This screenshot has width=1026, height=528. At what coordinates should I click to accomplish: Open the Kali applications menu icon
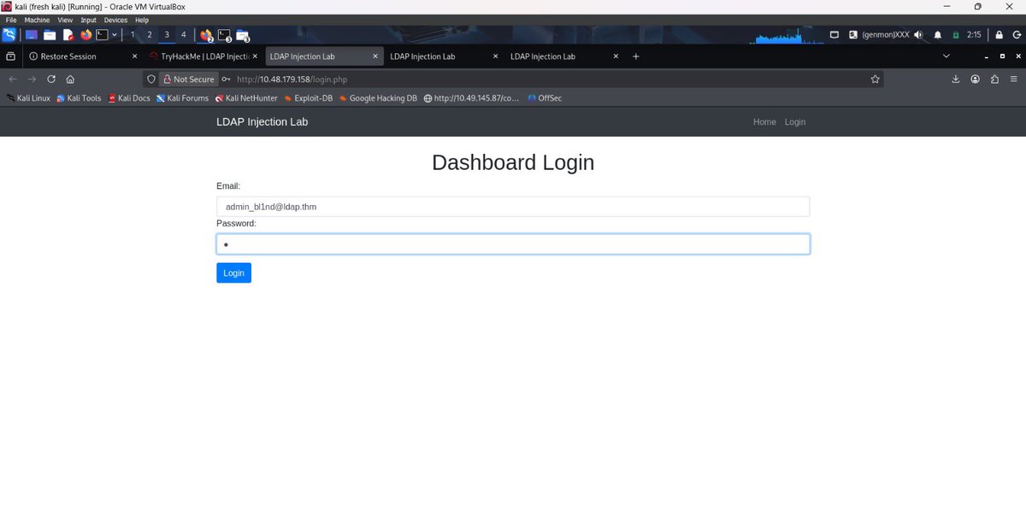(9, 35)
